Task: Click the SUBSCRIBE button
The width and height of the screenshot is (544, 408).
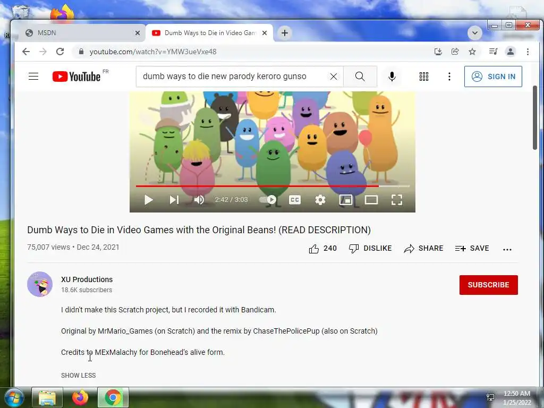Action: click(x=489, y=285)
